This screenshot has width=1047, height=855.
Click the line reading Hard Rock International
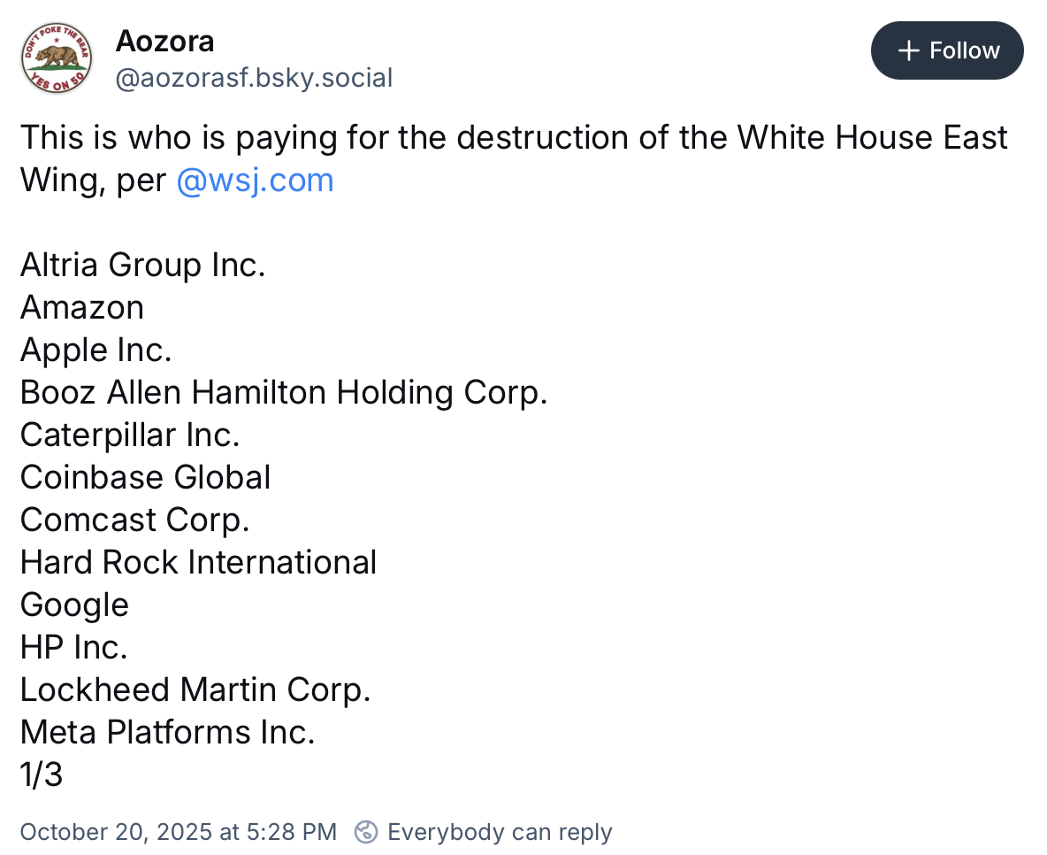pos(198,562)
